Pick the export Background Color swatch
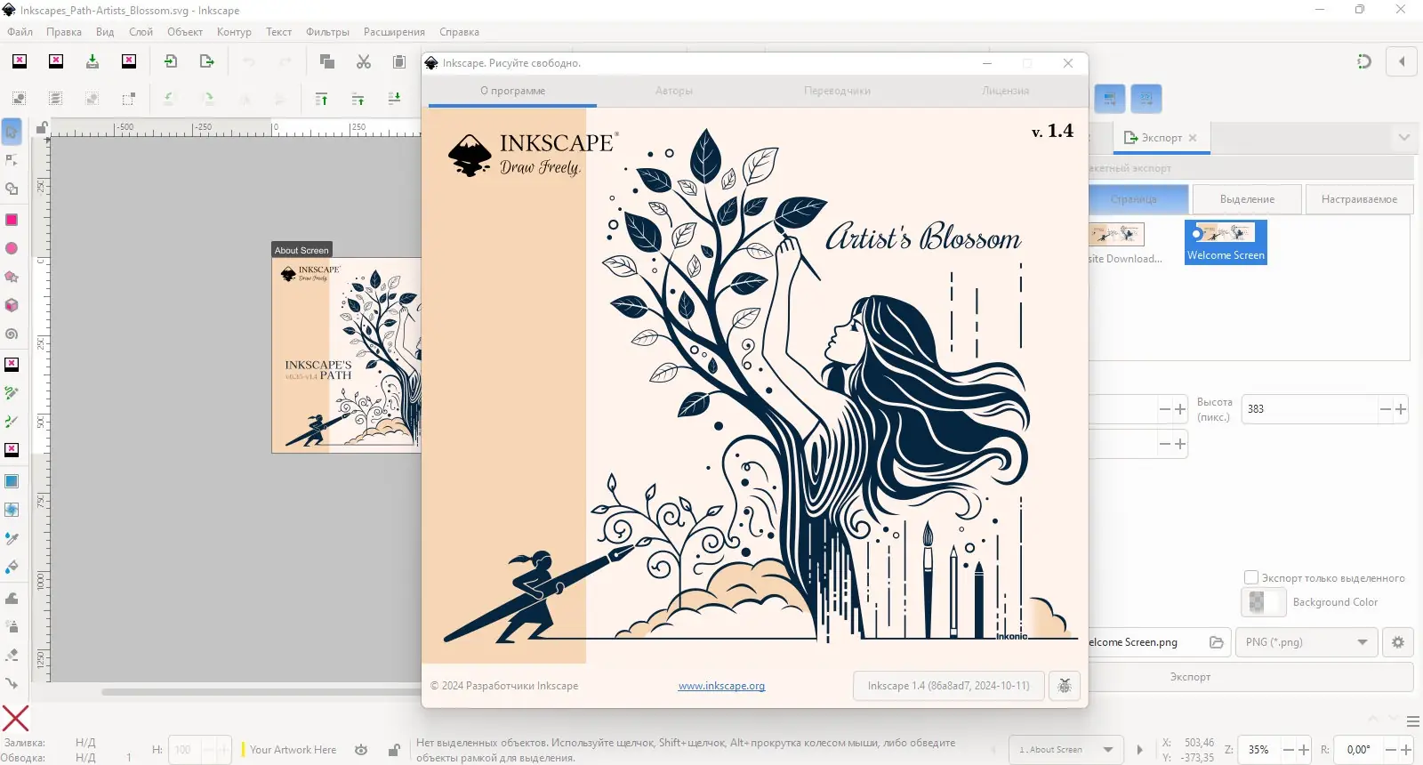The height and width of the screenshot is (765, 1423). coord(1264,602)
